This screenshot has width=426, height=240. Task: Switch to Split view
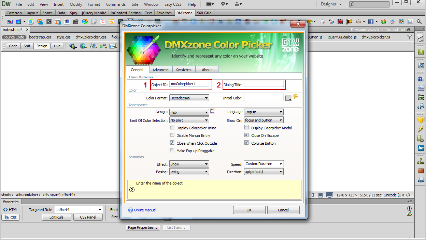(27, 46)
